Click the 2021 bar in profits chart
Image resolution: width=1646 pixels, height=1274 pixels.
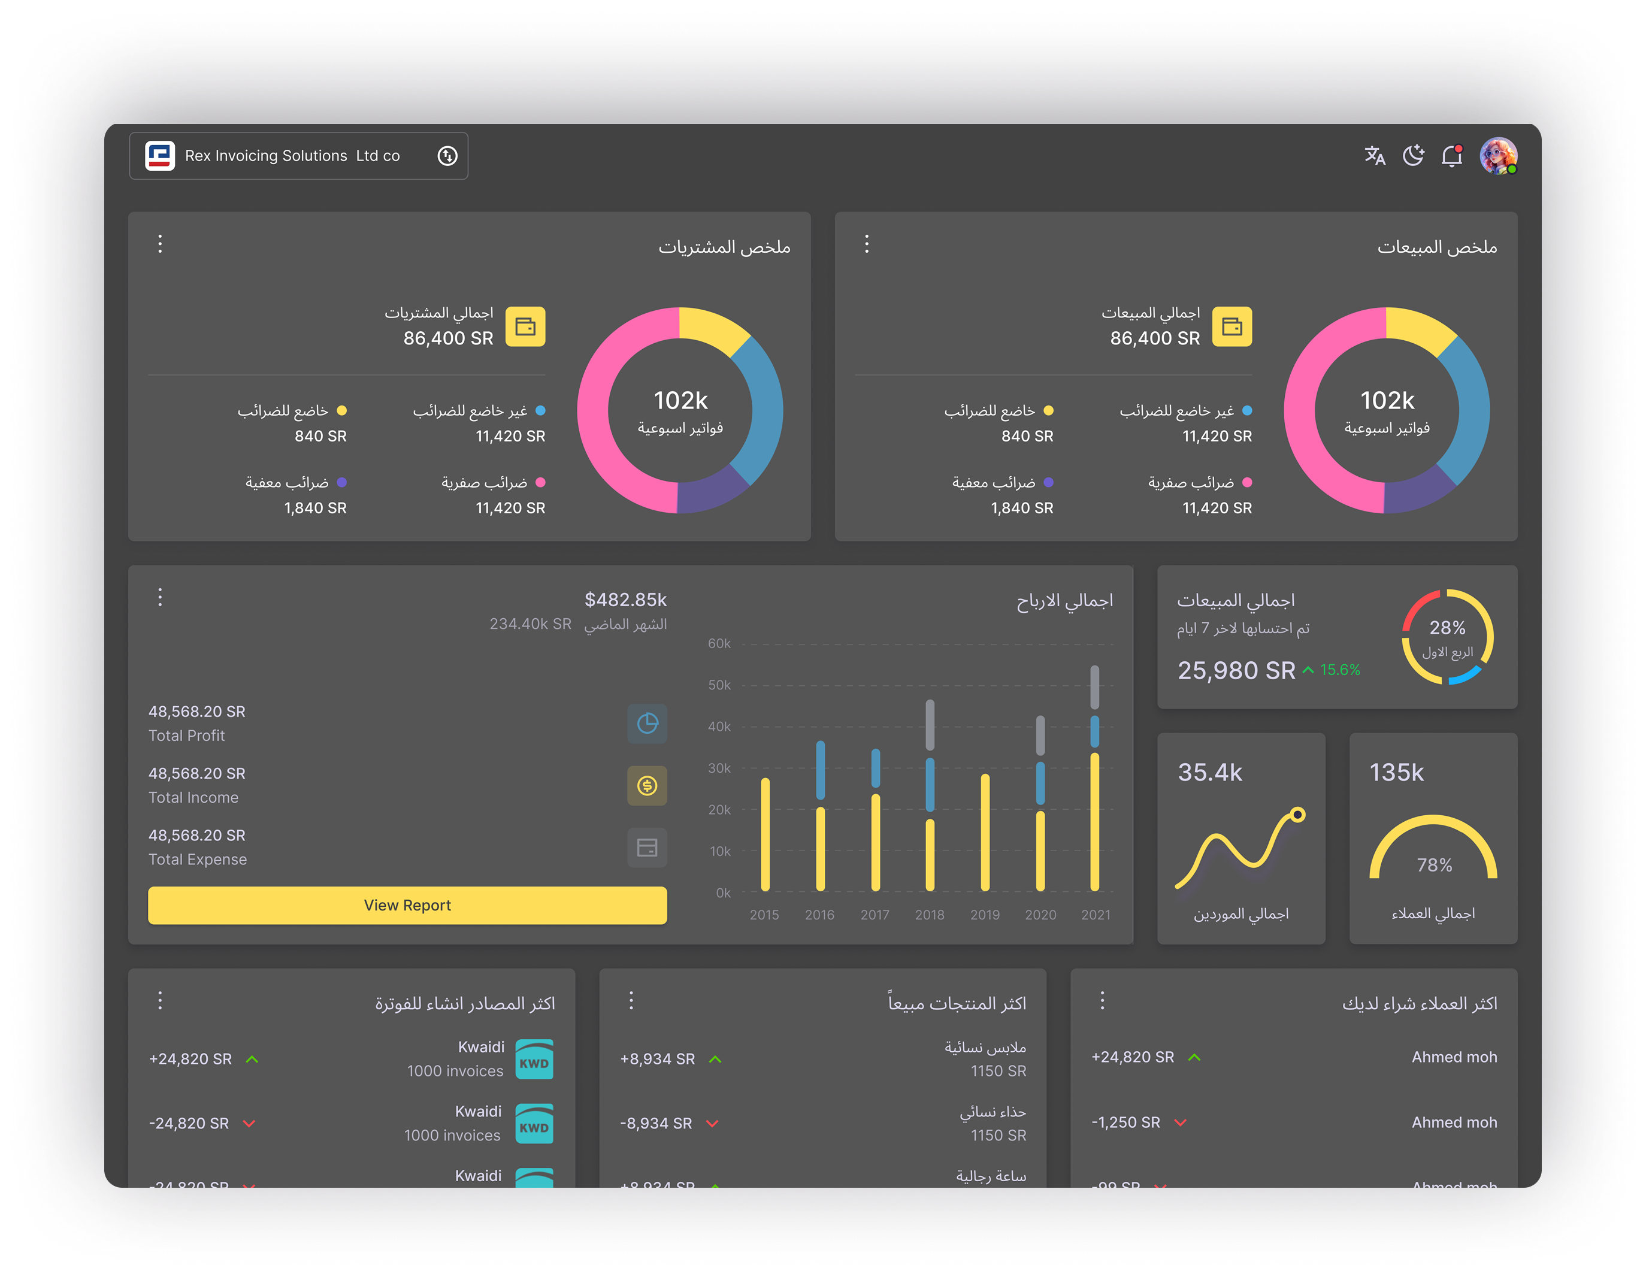click(1094, 822)
